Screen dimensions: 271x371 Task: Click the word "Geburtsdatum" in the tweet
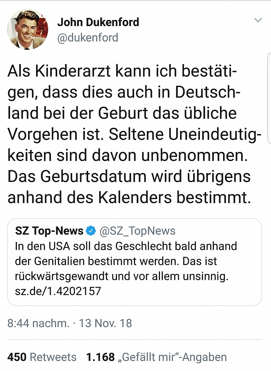point(93,176)
